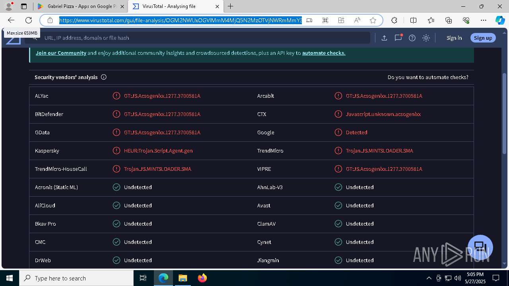Launch Copilot sidebar
This screenshot has width=509, height=286.
pyautogui.click(x=500, y=20)
